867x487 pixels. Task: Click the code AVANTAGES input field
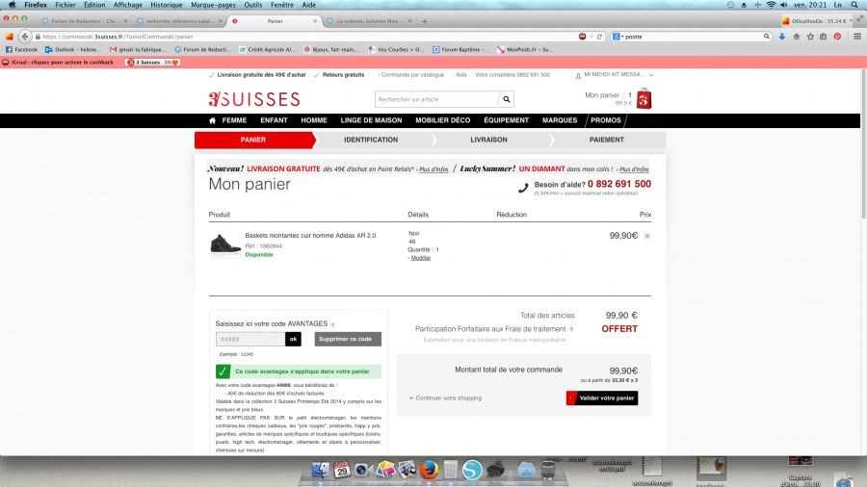coord(250,339)
